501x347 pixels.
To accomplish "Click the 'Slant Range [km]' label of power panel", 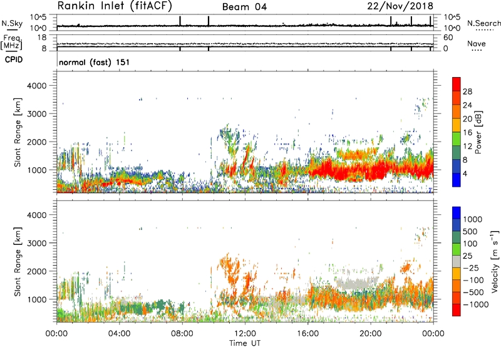I will point(18,133).
